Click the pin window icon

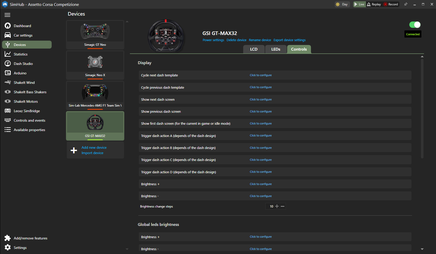(406, 4)
